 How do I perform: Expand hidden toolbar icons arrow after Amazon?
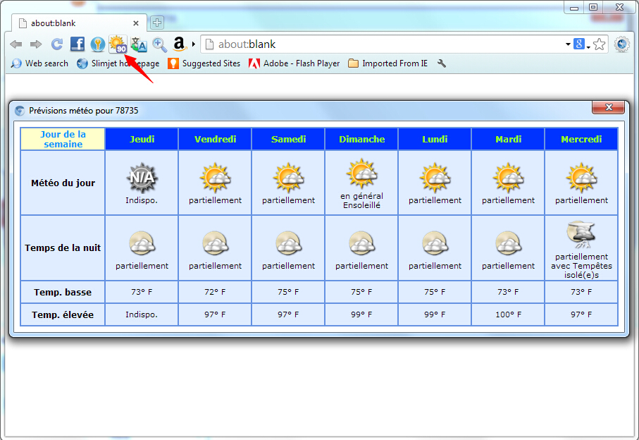pyautogui.click(x=194, y=44)
